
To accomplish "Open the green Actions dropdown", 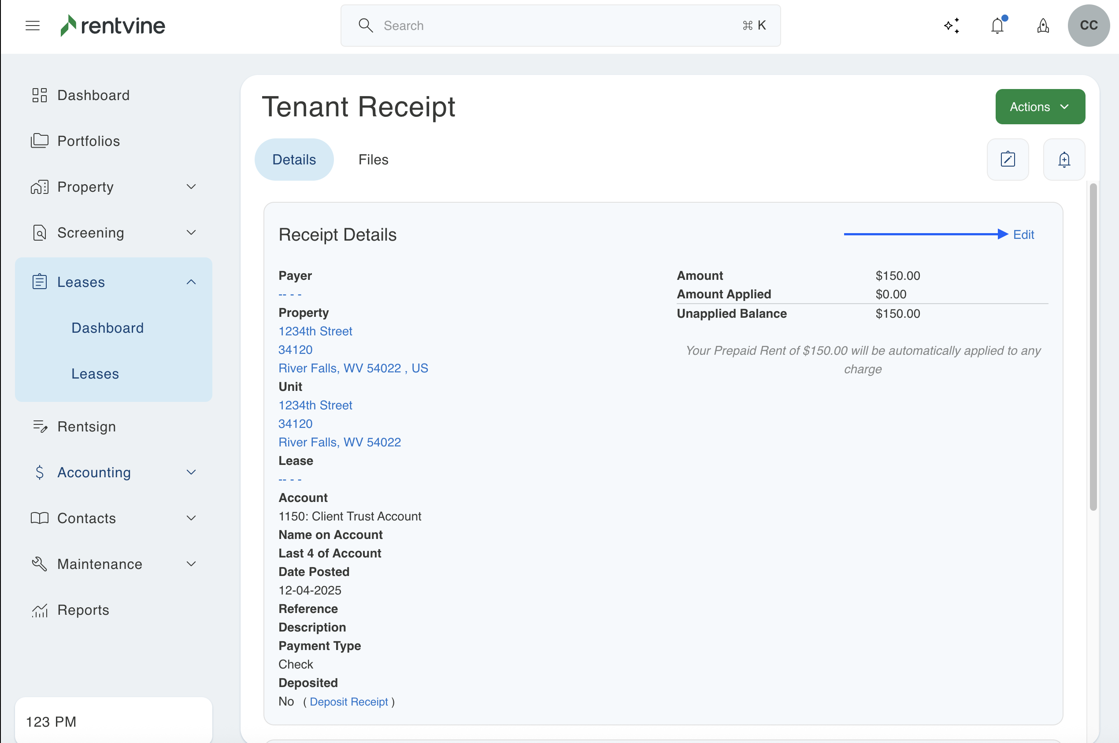I will click(x=1040, y=107).
